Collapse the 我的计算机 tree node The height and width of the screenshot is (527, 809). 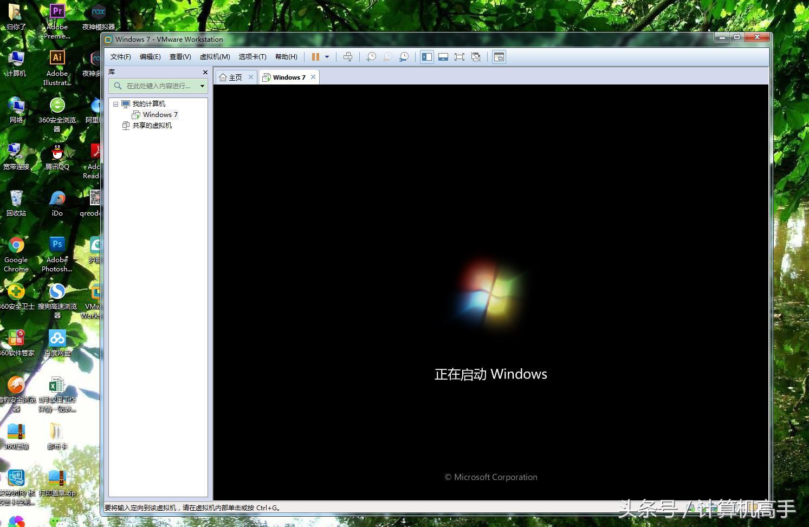click(x=115, y=104)
